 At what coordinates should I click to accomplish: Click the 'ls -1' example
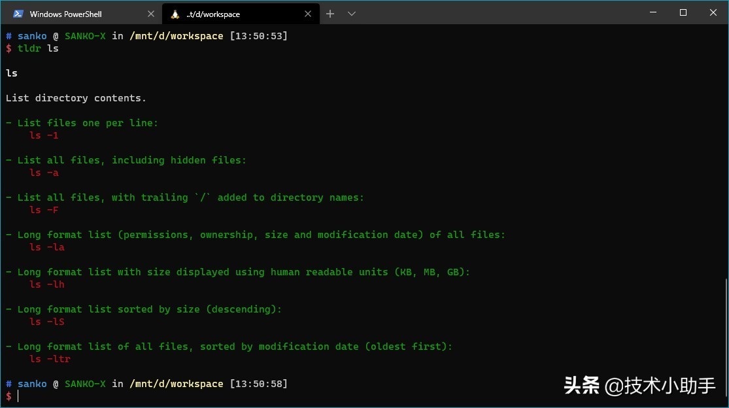[44, 135]
